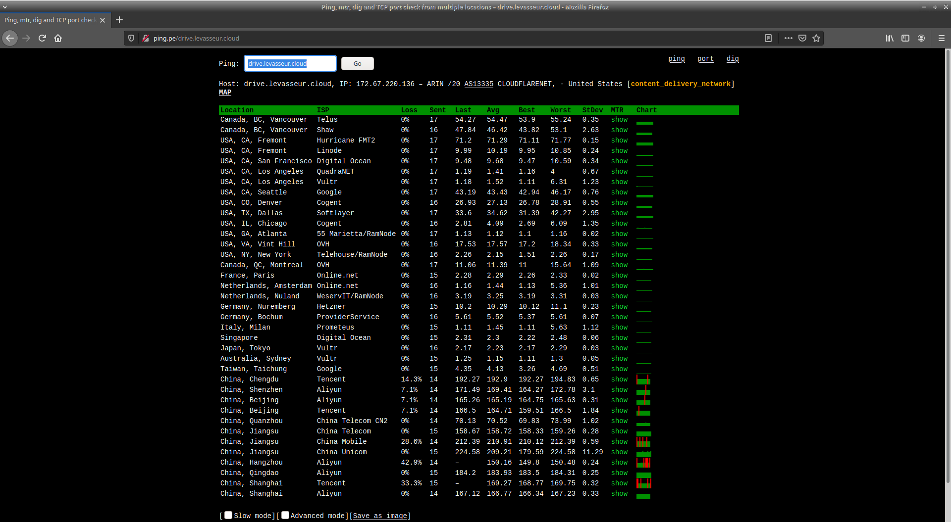Viewport: 951px width, 522px height.
Task: Show the Firefox sidebars
Action: click(905, 38)
